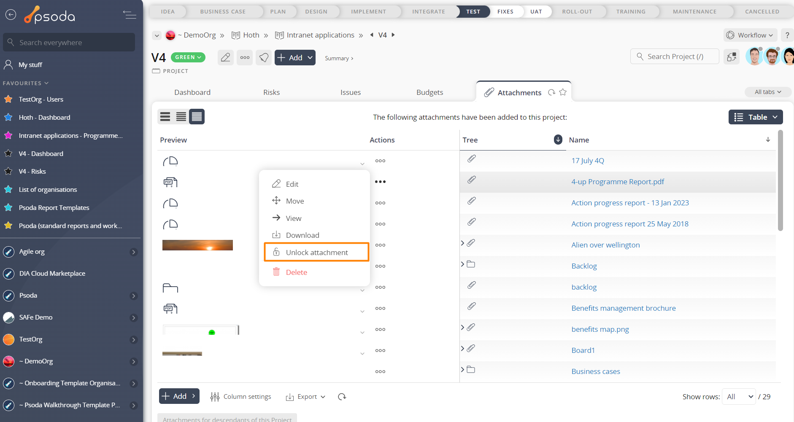The height and width of the screenshot is (422, 794).
Task: Click the sunset image thumbnail preview
Action: point(197,245)
